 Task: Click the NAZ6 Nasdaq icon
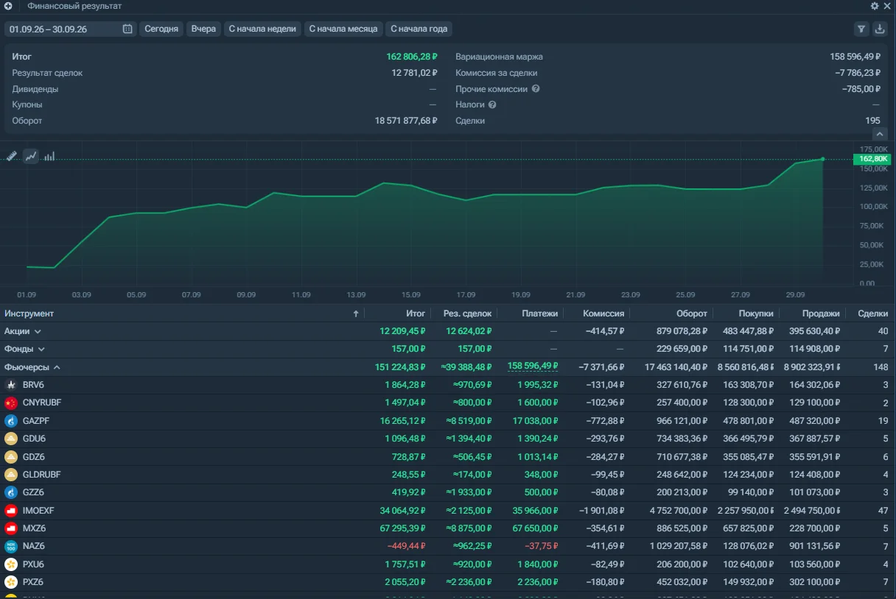coord(11,546)
